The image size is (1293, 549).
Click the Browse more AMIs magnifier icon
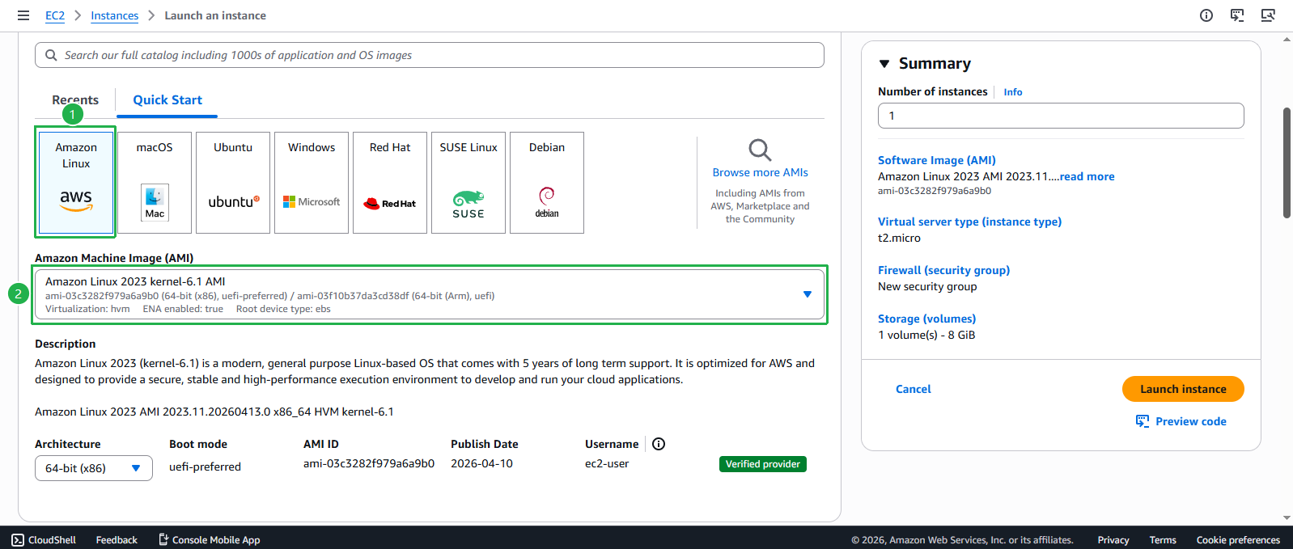pos(760,150)
